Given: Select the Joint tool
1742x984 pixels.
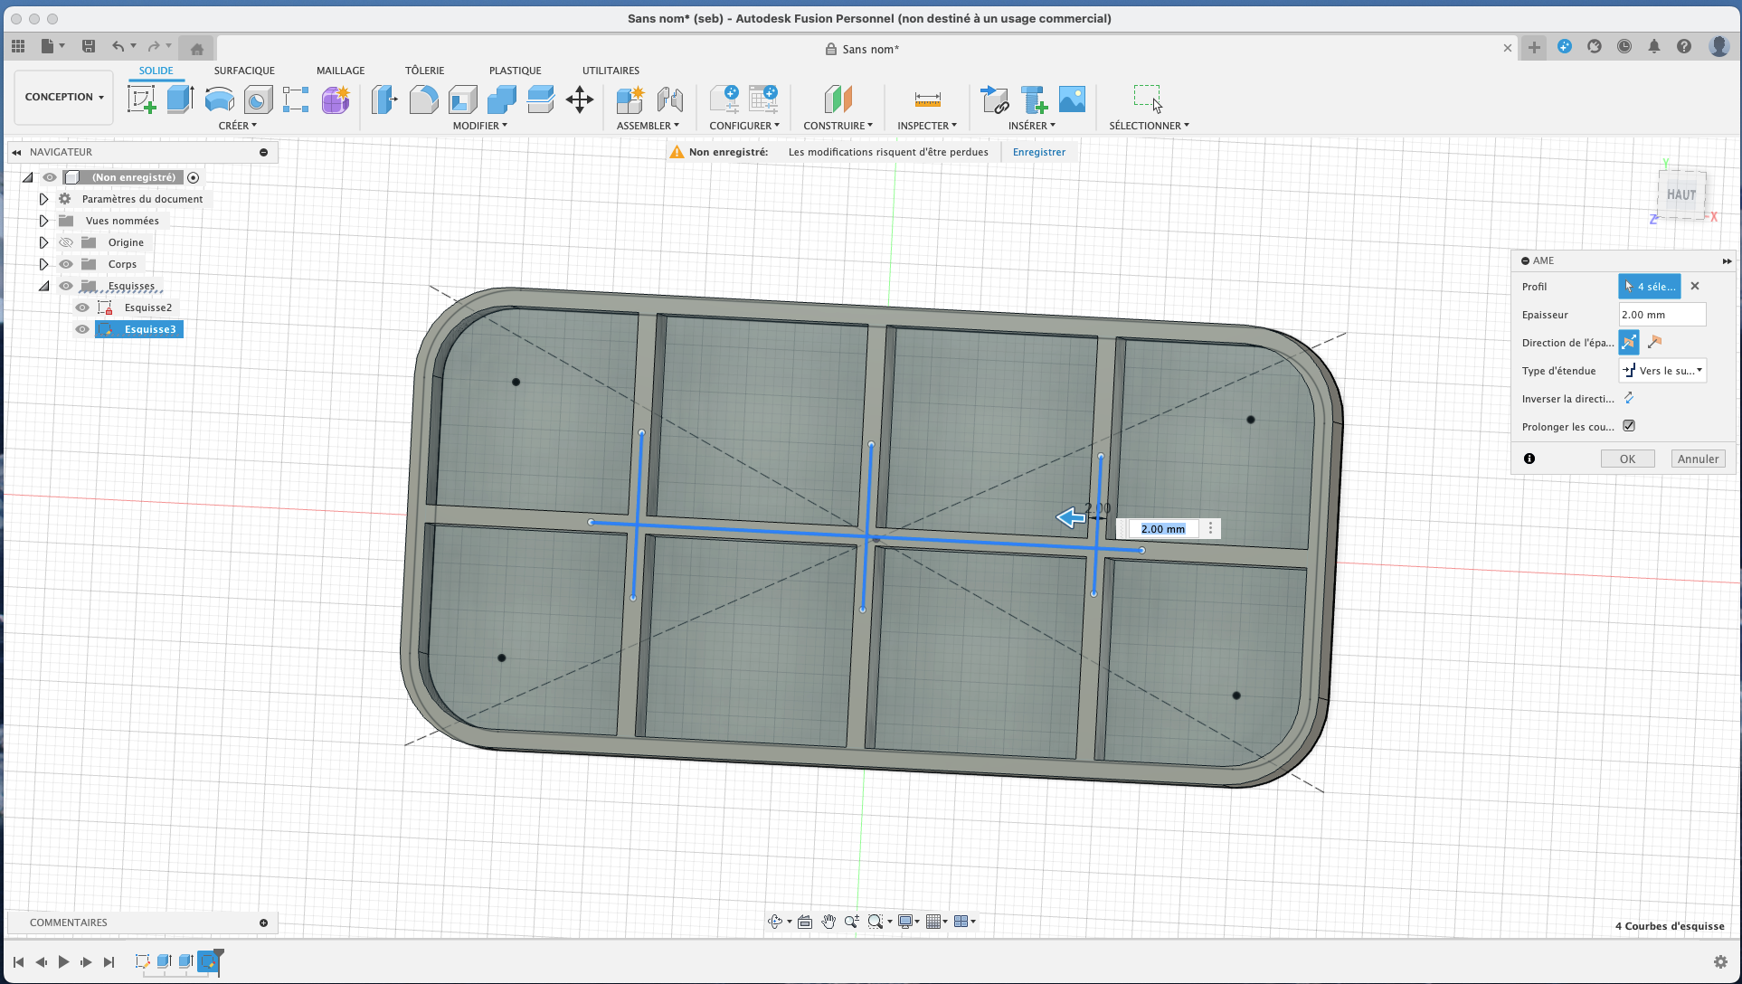Looking at the screenshot, I should click(669, 99).
